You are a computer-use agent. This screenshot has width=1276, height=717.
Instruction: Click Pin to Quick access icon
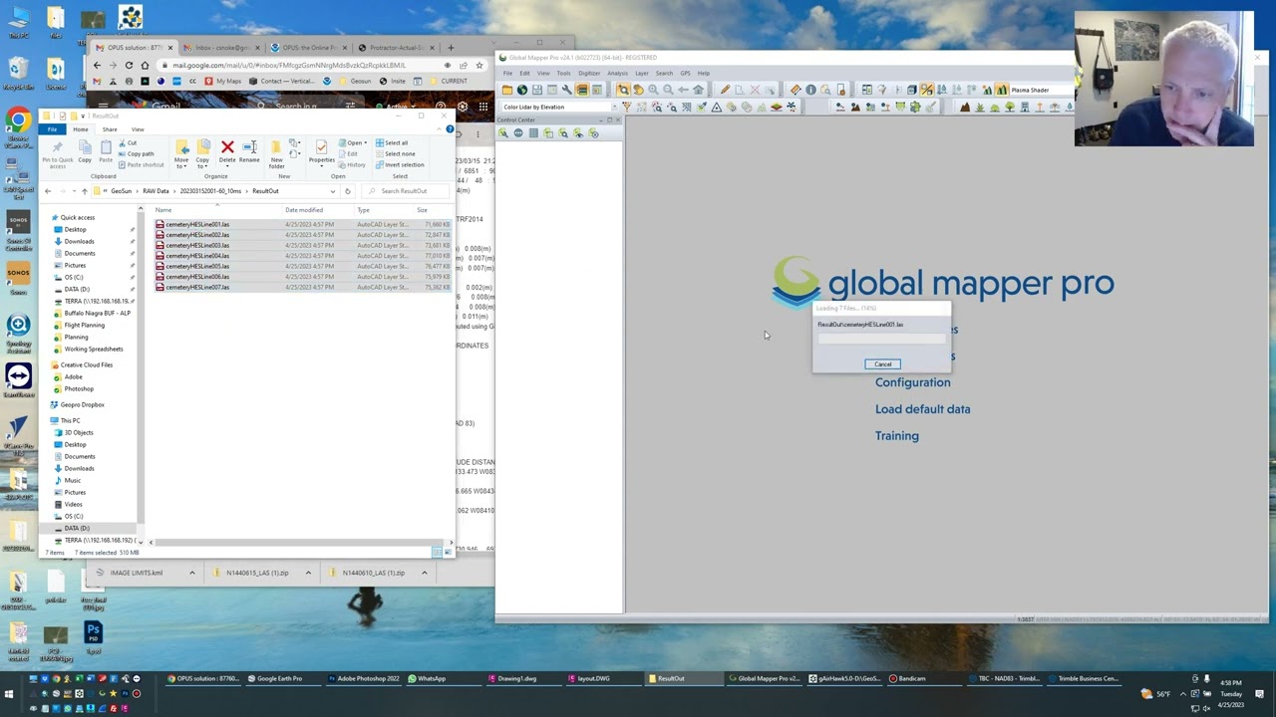57,147
